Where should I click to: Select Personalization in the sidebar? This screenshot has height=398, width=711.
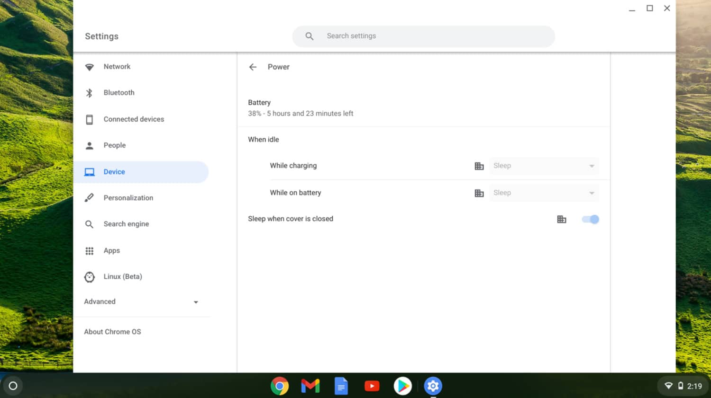[141, 198]
